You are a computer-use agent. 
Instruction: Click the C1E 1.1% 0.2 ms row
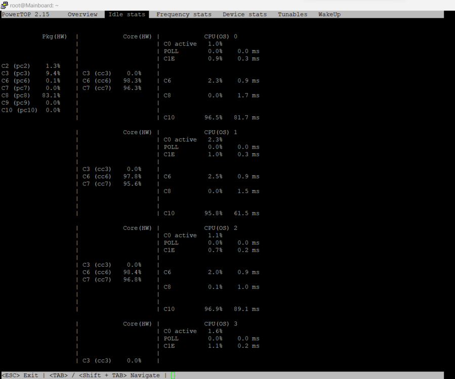212,346
